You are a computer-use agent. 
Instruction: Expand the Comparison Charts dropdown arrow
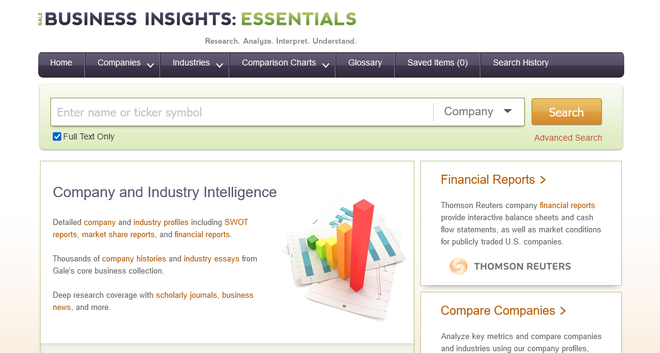(x=326, y=65)
